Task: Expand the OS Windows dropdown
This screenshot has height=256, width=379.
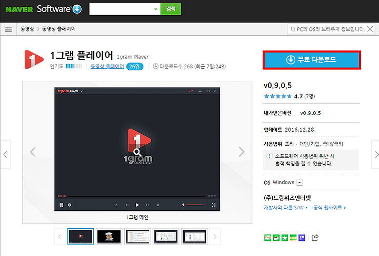Action: (300, 183)
